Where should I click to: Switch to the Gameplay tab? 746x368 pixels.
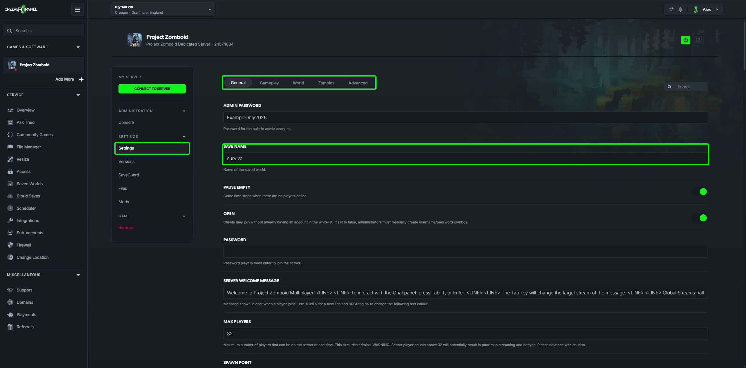point(269,83)
